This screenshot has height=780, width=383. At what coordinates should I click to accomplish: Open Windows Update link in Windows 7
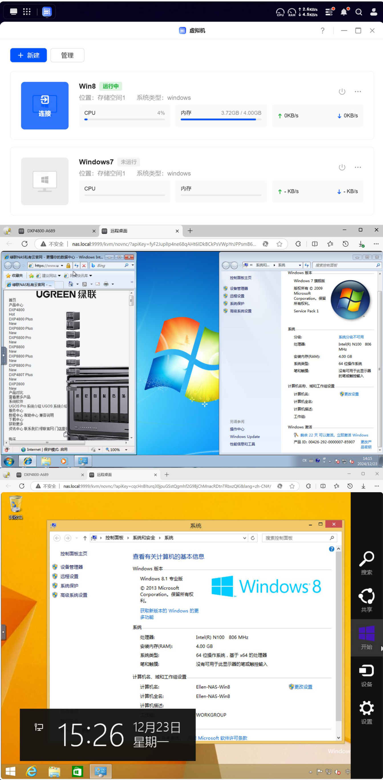[245, 437]
